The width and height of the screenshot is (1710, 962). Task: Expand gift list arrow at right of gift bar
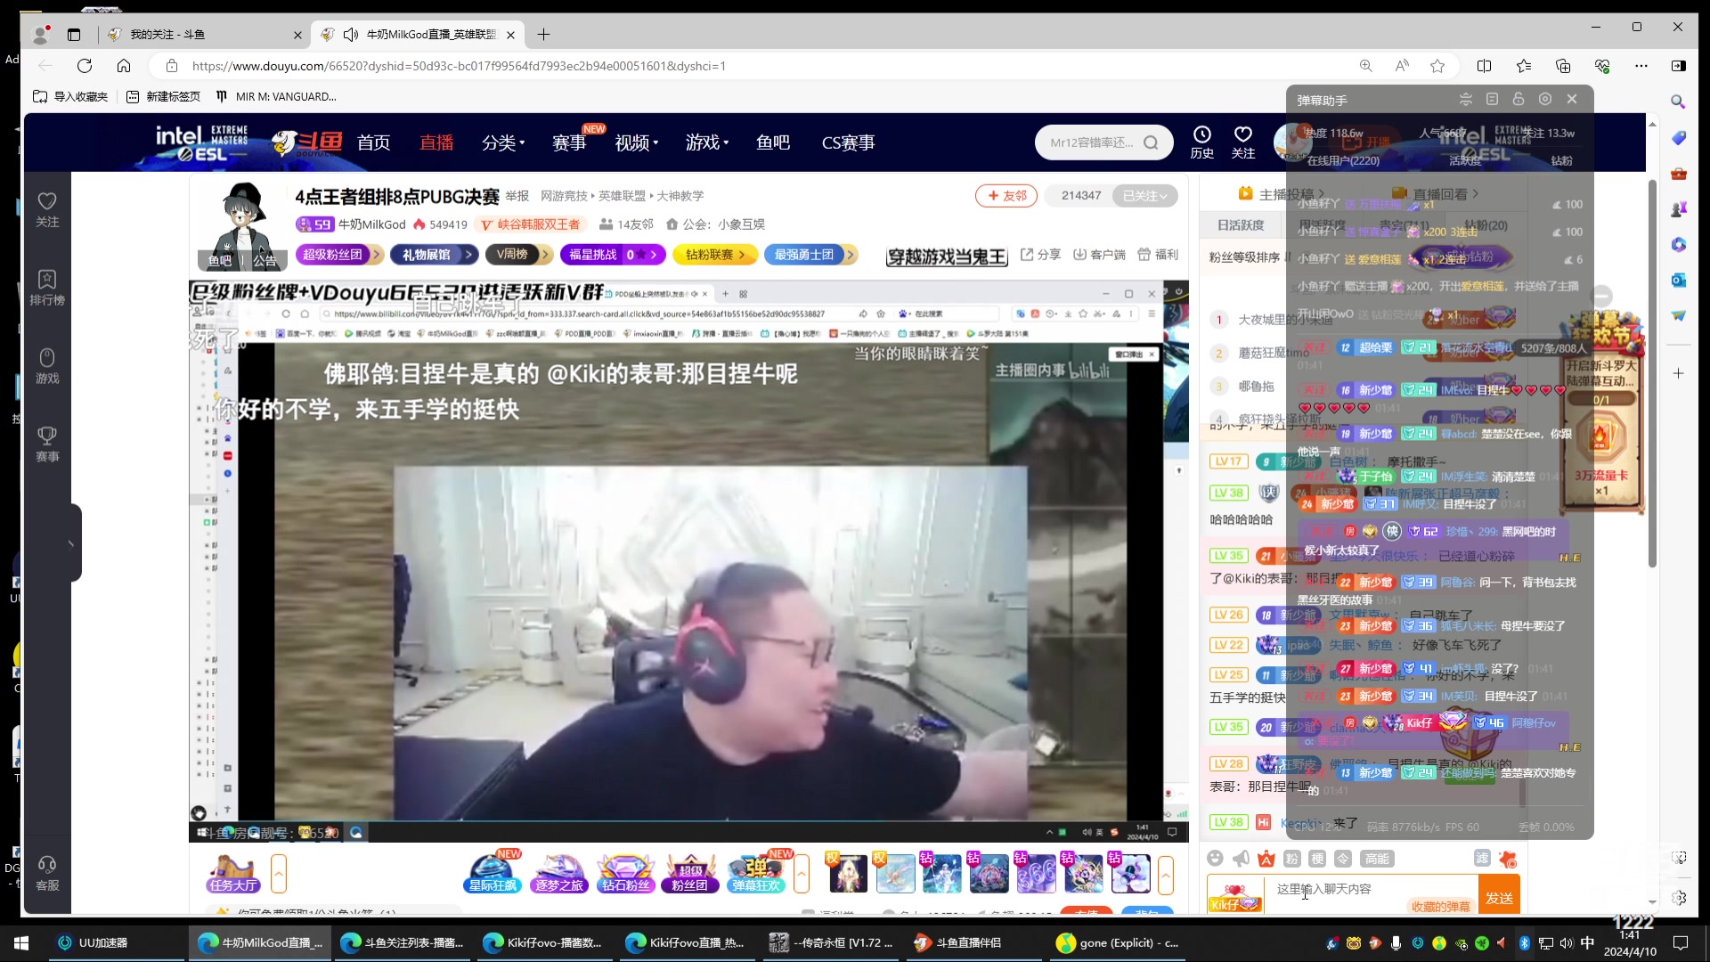(x=1165, y=874)
